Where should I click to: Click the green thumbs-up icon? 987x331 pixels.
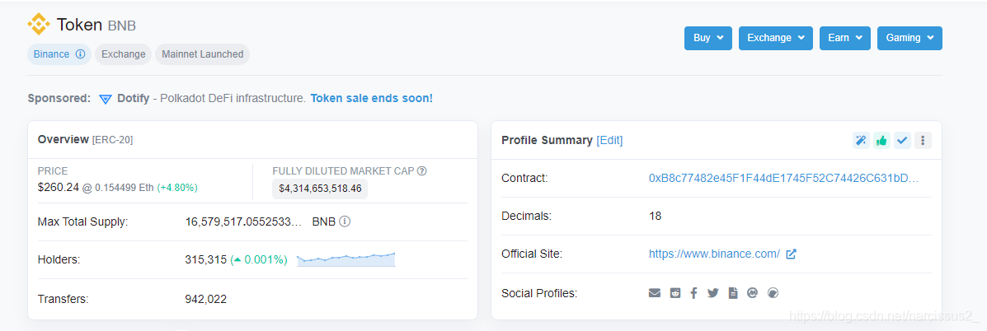pos(882,141)
